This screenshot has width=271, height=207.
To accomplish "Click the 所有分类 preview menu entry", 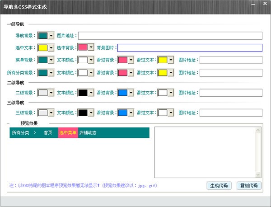I will pyautogui.click(x=20, y=133).
